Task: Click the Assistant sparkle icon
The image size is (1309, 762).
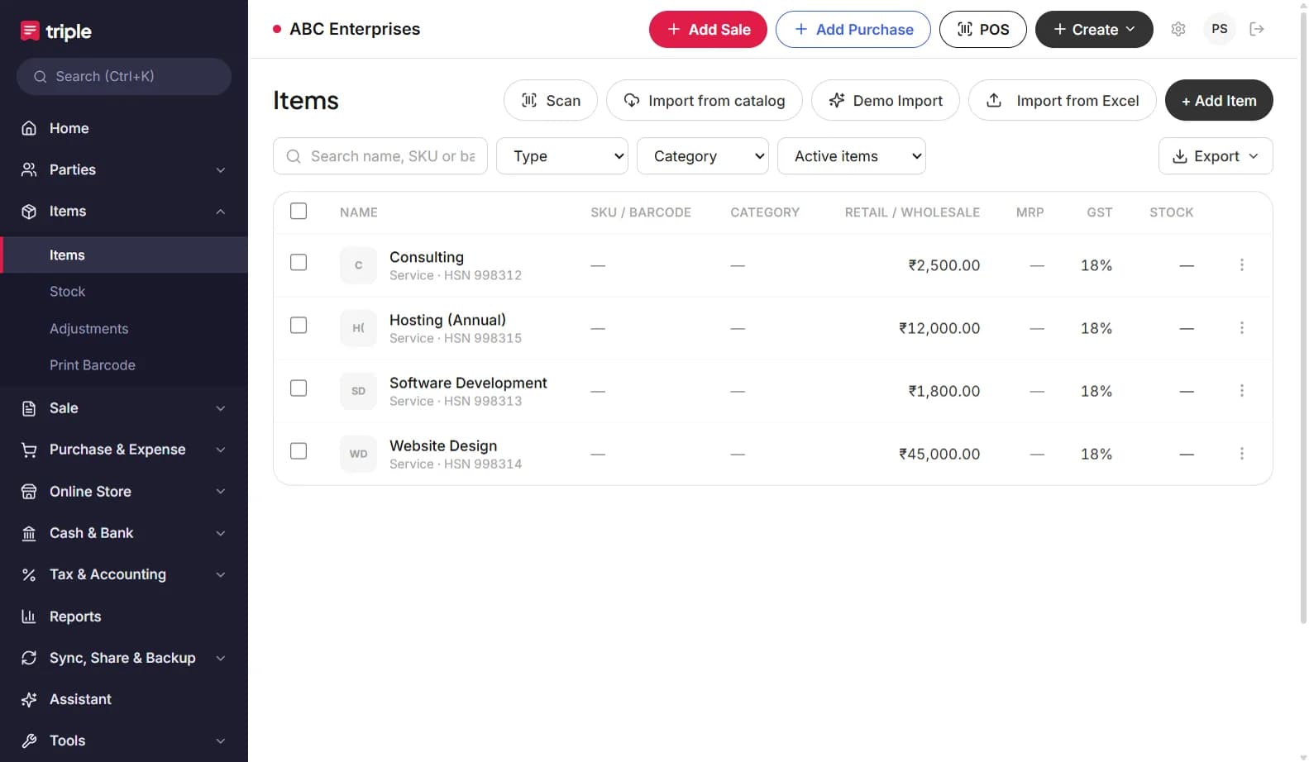Action: [x=29, y=699]
